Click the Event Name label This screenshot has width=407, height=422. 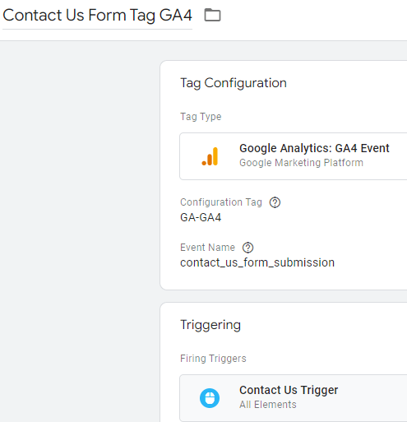click(x=207, y=248)
